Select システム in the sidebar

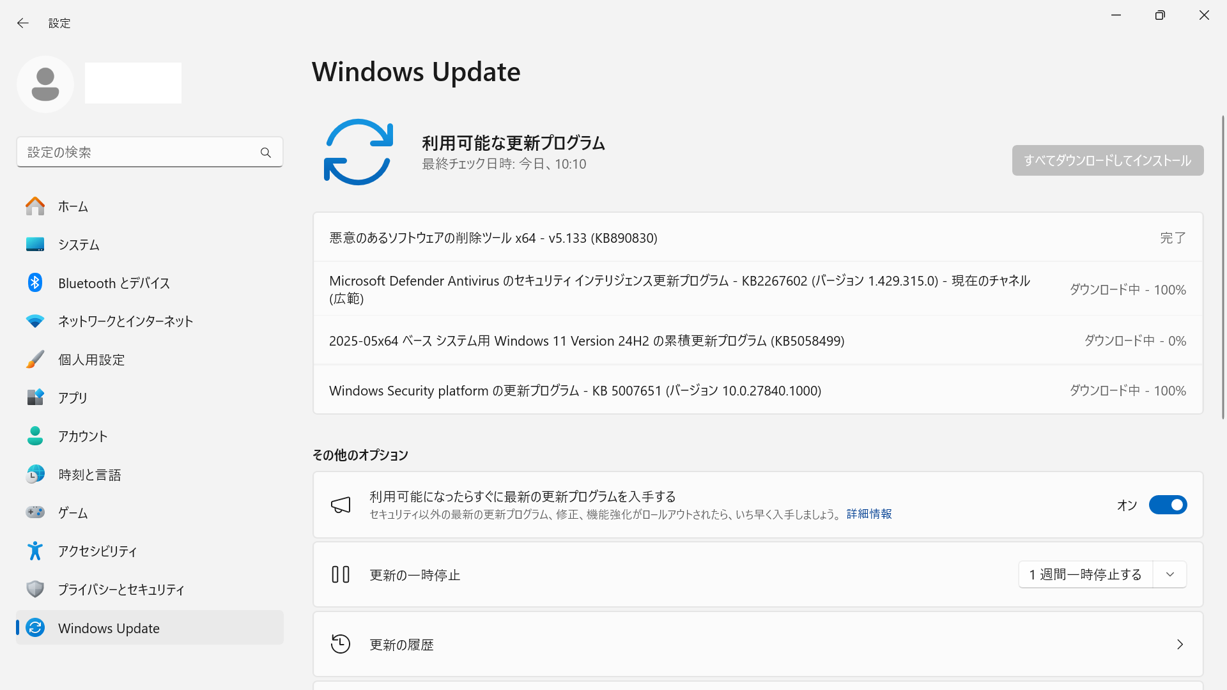pyautogui.click(x=79, y=245)
